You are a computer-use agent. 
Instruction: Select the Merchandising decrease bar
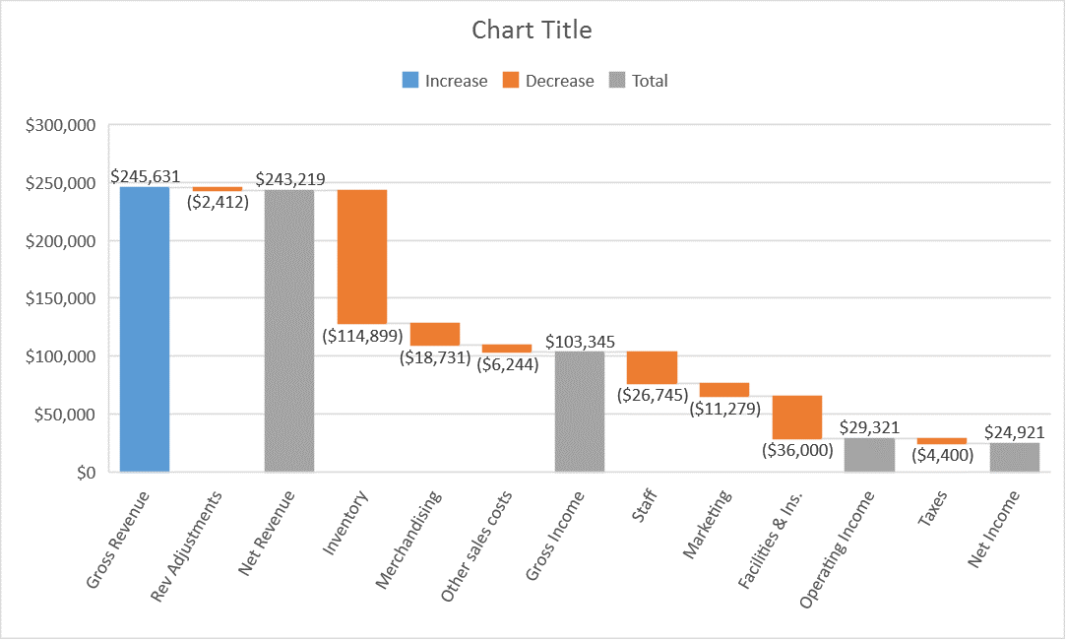[435, 334]
